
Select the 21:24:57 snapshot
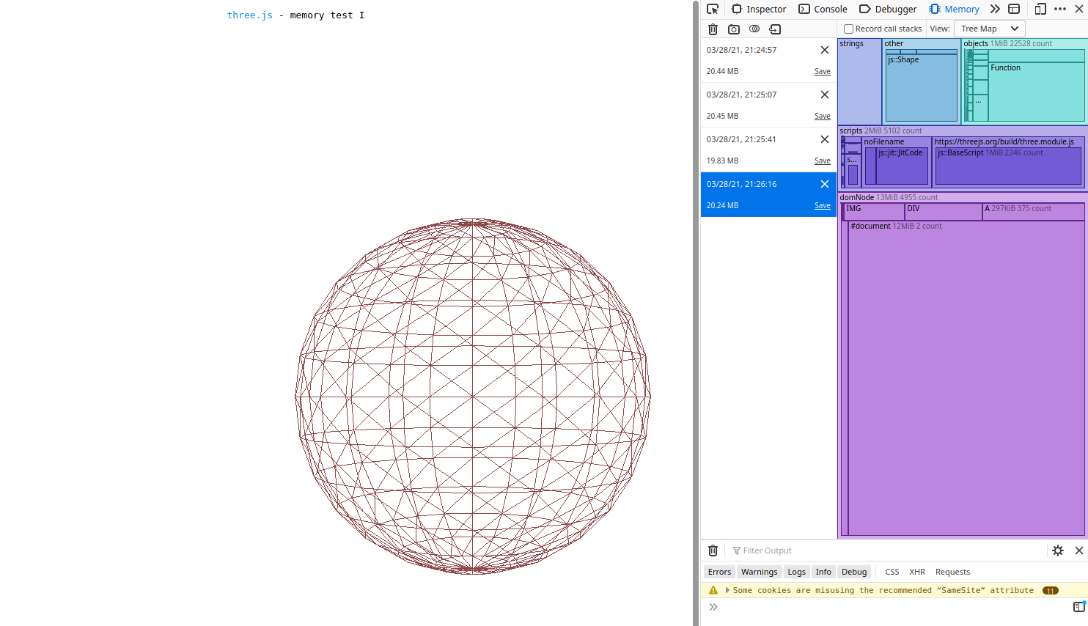pyautogui.click(x=768, y=60)
